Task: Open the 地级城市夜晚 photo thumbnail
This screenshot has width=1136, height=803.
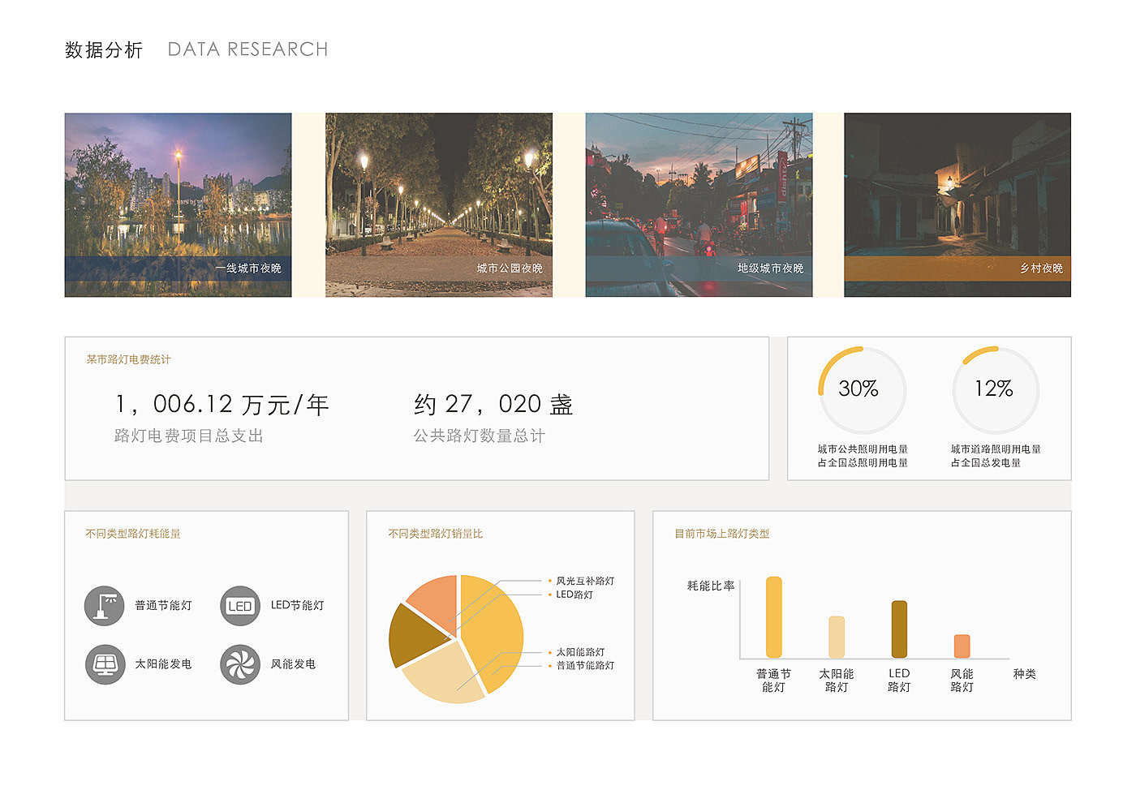Action: [x=699, y=204]
